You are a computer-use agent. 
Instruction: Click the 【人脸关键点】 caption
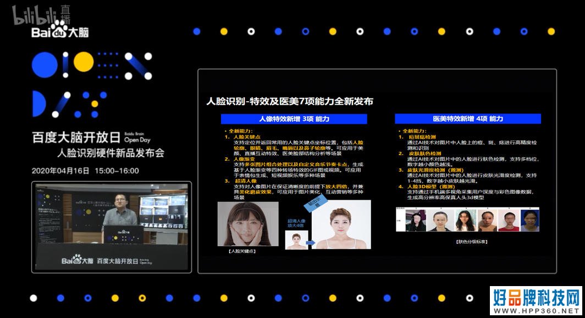click(x=242, y=251)
